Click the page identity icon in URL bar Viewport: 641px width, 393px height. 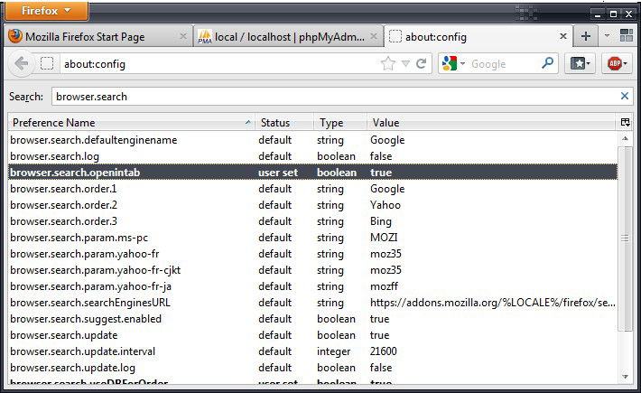click(x=47, y=64)
